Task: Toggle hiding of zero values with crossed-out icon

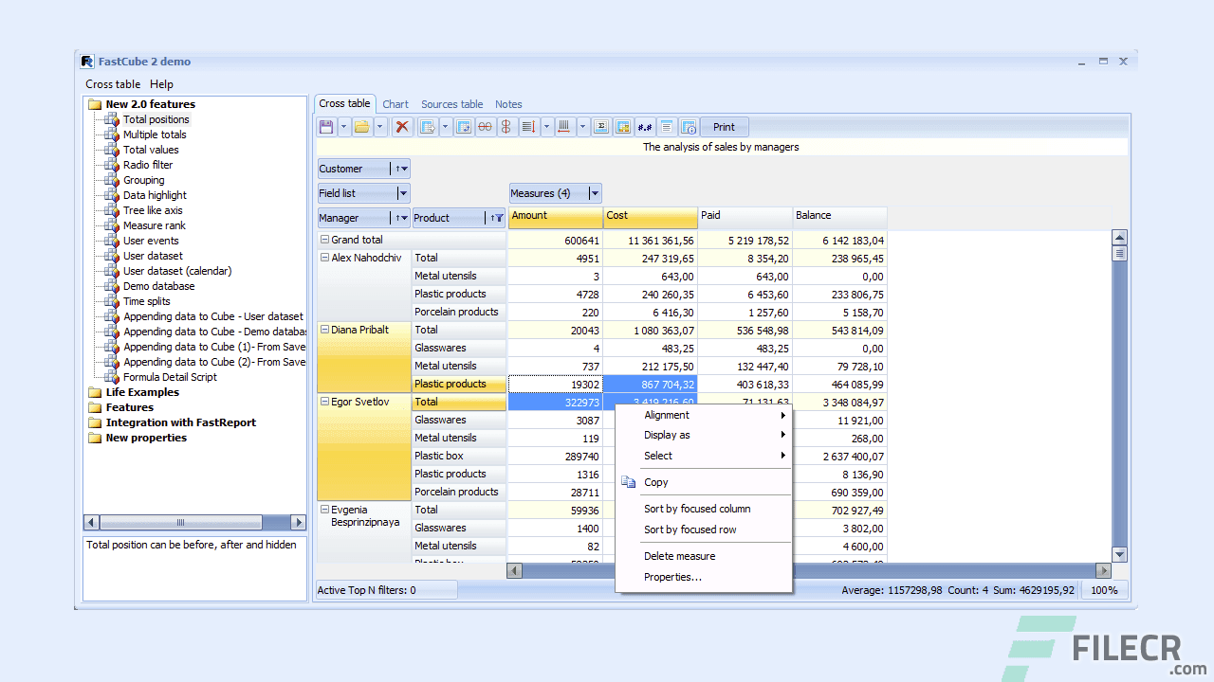Action: (x=484, y=126)
